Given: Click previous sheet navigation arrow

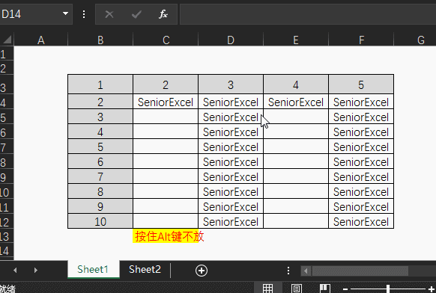Looking at the screenshot, I should (x=15, y=270).
